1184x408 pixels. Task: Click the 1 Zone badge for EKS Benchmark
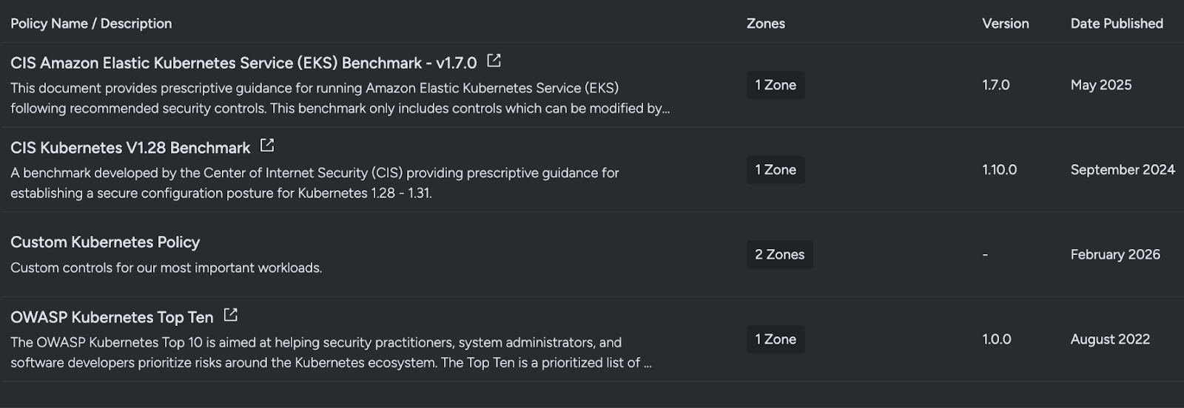click(775, 85)
